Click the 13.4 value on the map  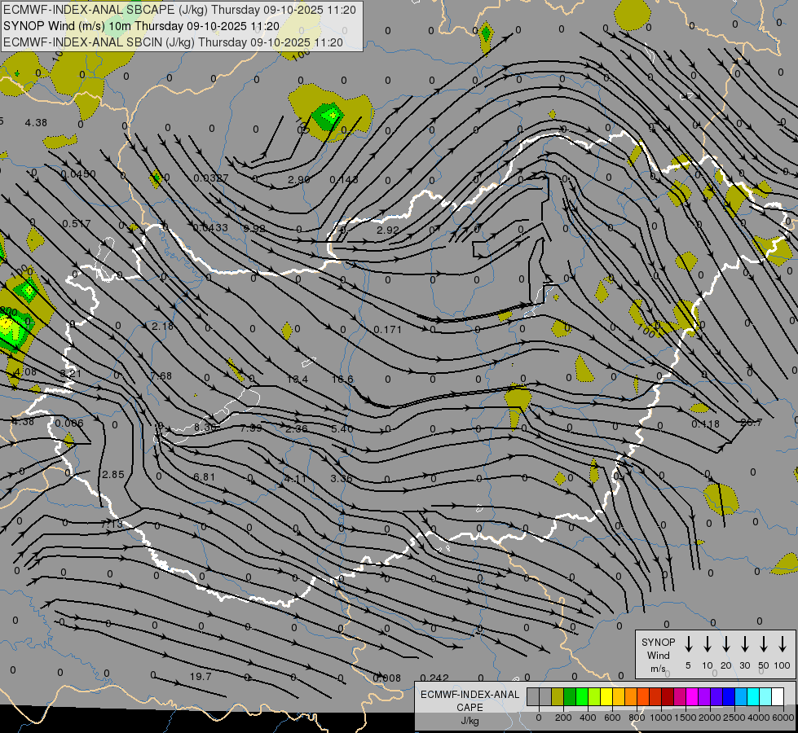coord(298,380)
